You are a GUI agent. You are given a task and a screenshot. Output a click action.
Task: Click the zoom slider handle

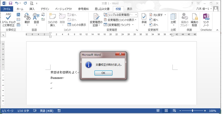click(193, 111)
